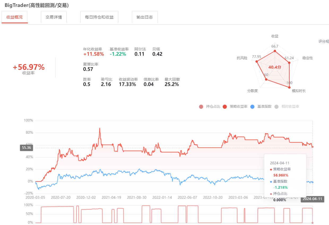Image resolution: width=329 pixels, height=225 pixels.
Task: Click the position ratio chart end marker
Action: pyautogui.click(x=313, y=223)
